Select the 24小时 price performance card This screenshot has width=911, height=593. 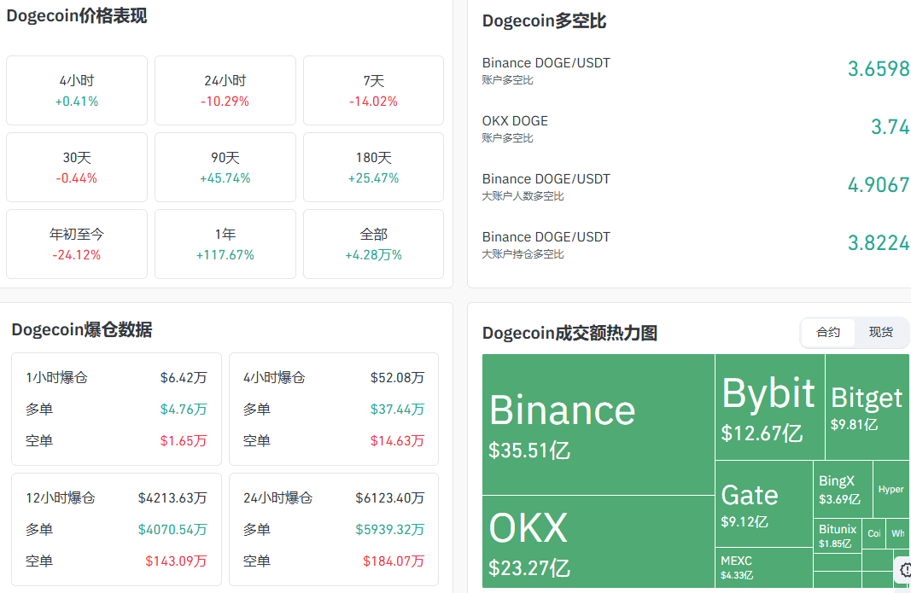pyautogui.click(x=225, y=90)
